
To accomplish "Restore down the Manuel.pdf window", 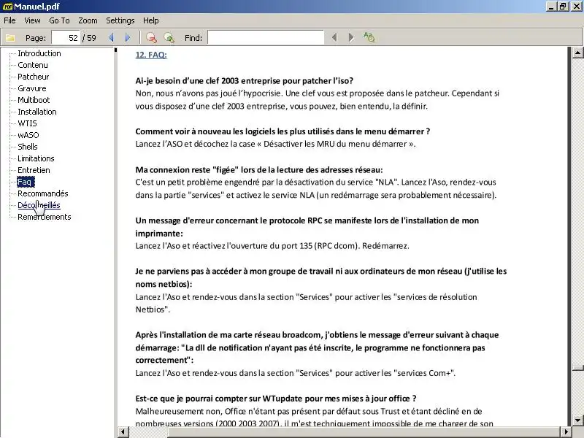I will click(563, 7).
